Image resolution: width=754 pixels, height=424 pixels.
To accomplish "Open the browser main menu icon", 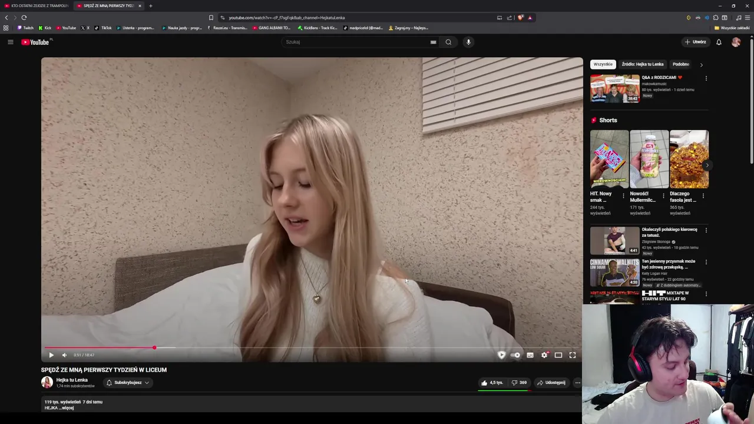I will (748, 18).
